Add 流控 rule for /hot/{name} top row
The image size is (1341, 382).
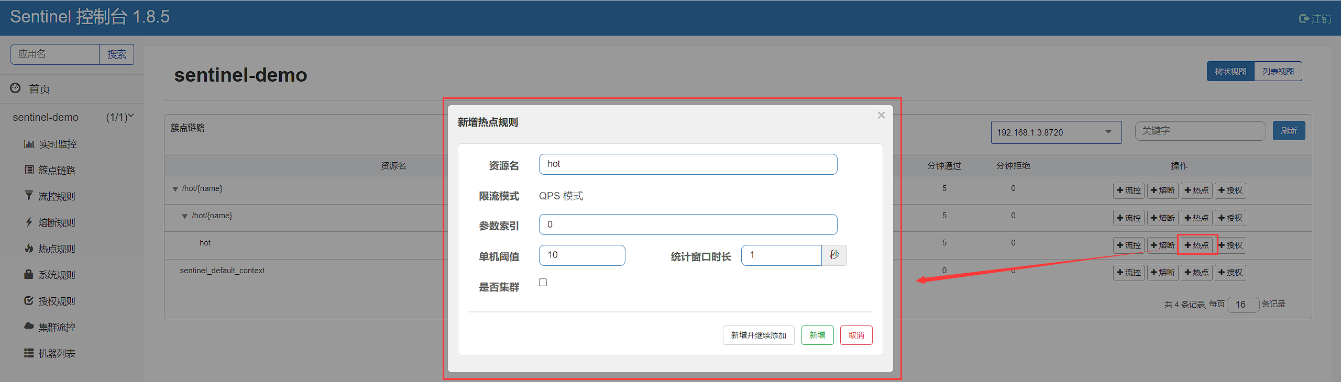1129,190
